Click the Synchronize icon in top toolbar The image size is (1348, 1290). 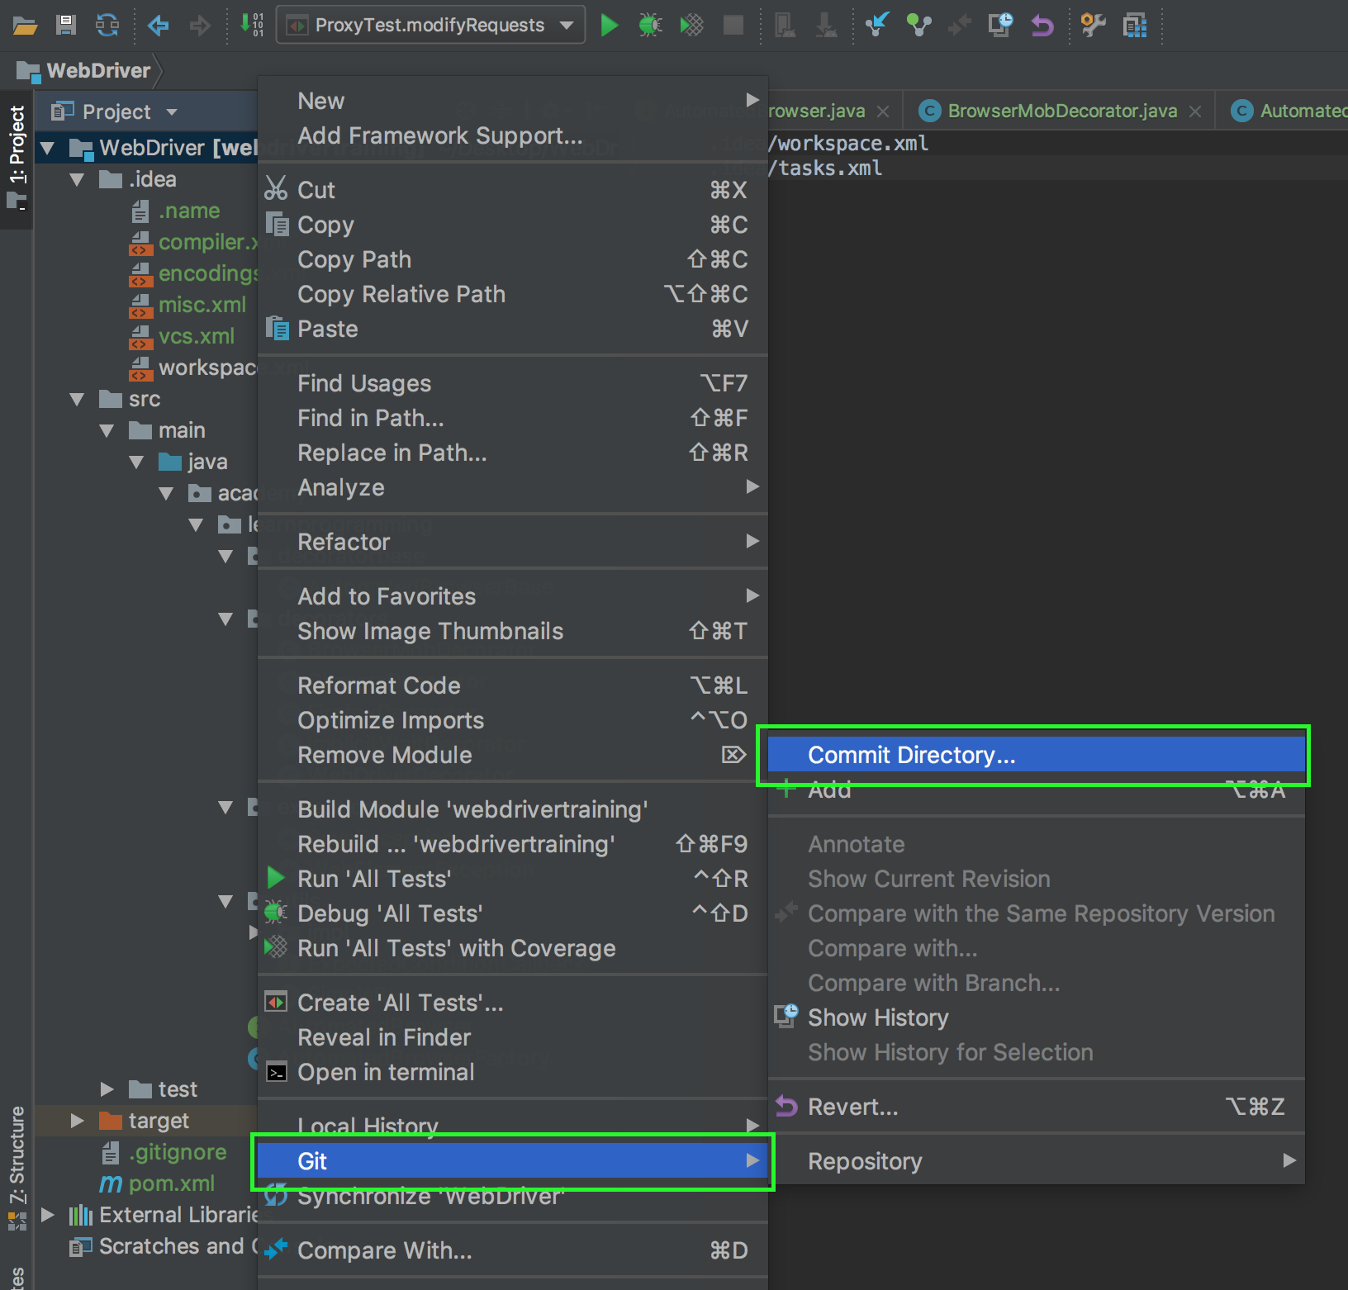click(107, 26)
